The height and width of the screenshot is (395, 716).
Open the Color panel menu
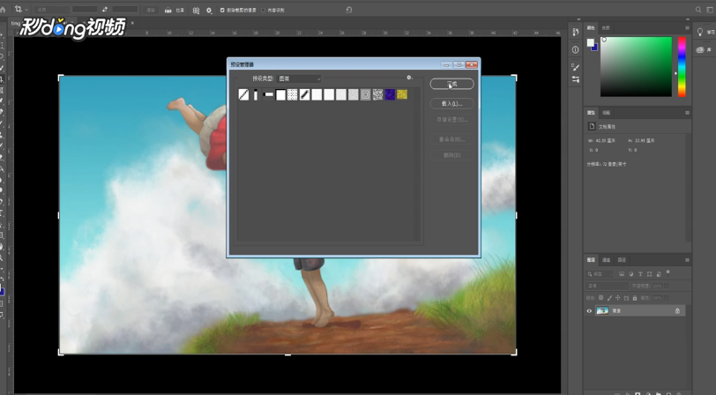(x=687, y=28)
